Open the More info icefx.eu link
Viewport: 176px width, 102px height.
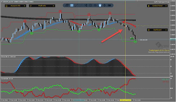click(159, 52)
